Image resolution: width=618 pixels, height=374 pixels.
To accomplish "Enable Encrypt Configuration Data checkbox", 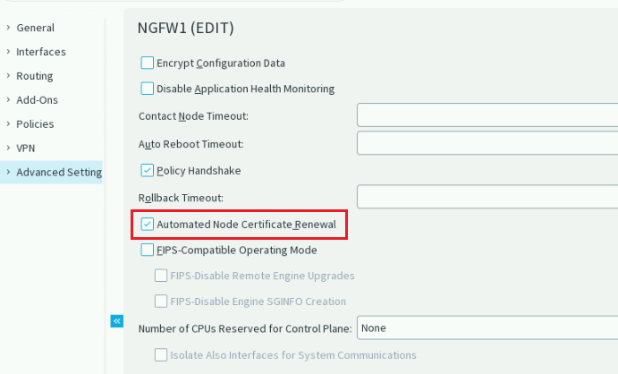I will (148, 64).
